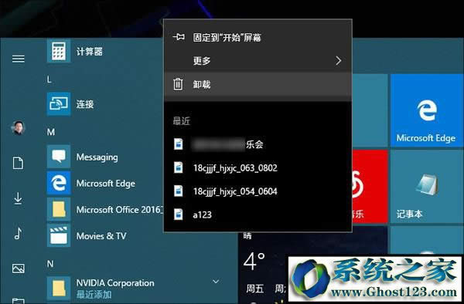This screenshot has height=304, width=464.
Task: Open the NVIDIA Corporation folder icon
Action: click(x=59, y=288)
